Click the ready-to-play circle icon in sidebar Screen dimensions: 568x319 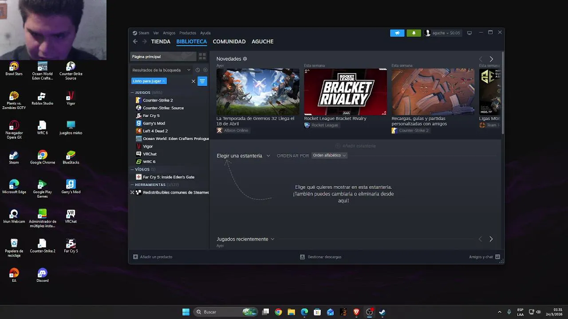(205, 70)
